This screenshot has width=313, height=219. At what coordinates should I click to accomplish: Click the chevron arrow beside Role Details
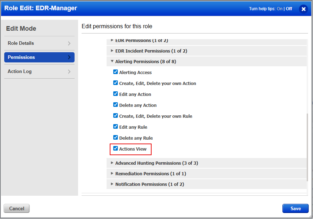[69, 43]
